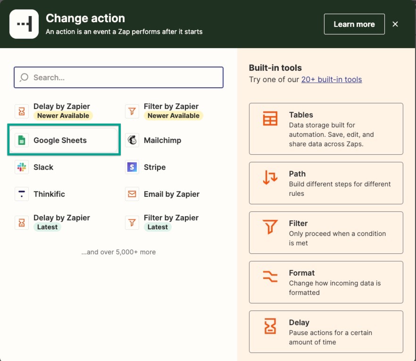Open the Filter built-in tool card
This screenshot has height=361, width=416.
click(x=325, y=233)
